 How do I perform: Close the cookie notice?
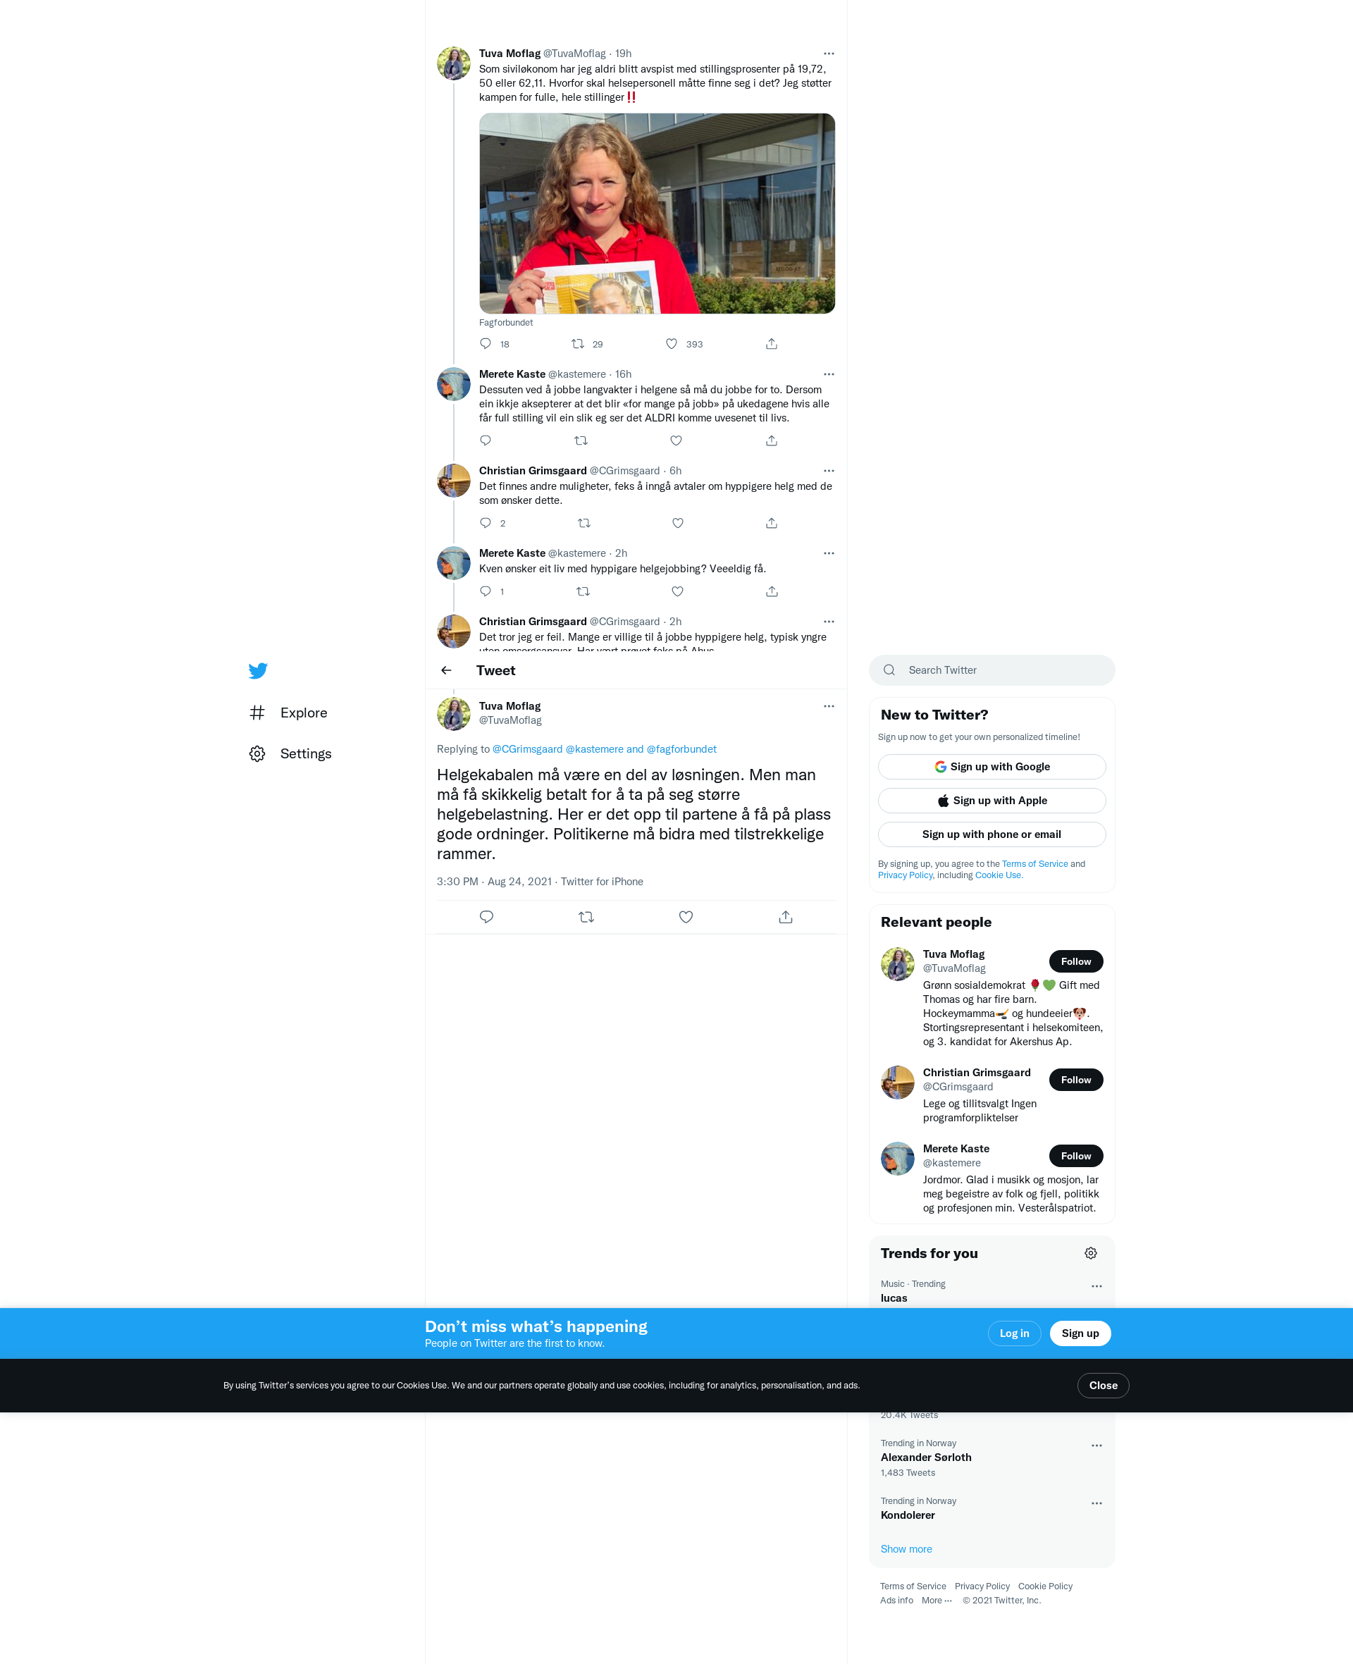pyautogui.click(x=1103, y=1386)
